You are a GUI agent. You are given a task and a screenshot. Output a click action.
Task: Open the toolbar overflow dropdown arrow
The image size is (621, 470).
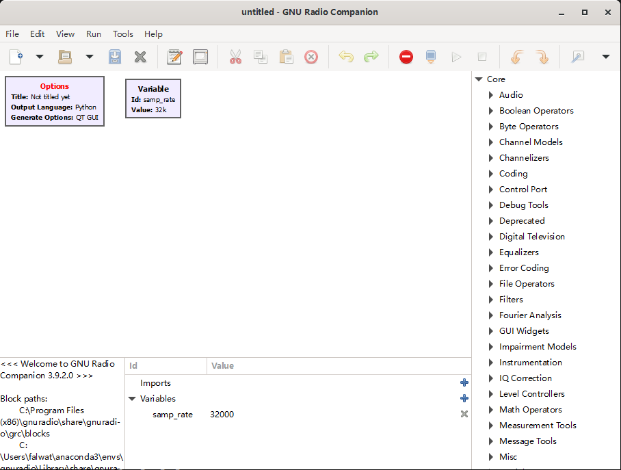605,57
